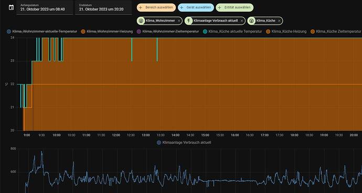Open the calendar date range picker icon
Viewport: 362px width, 193px height.
11,7
